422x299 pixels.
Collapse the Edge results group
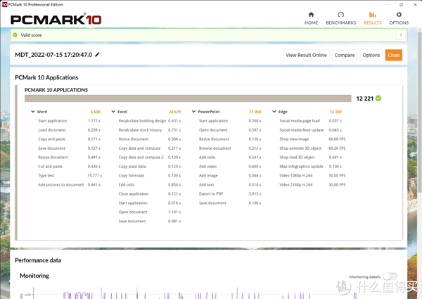tap(274, 111)
